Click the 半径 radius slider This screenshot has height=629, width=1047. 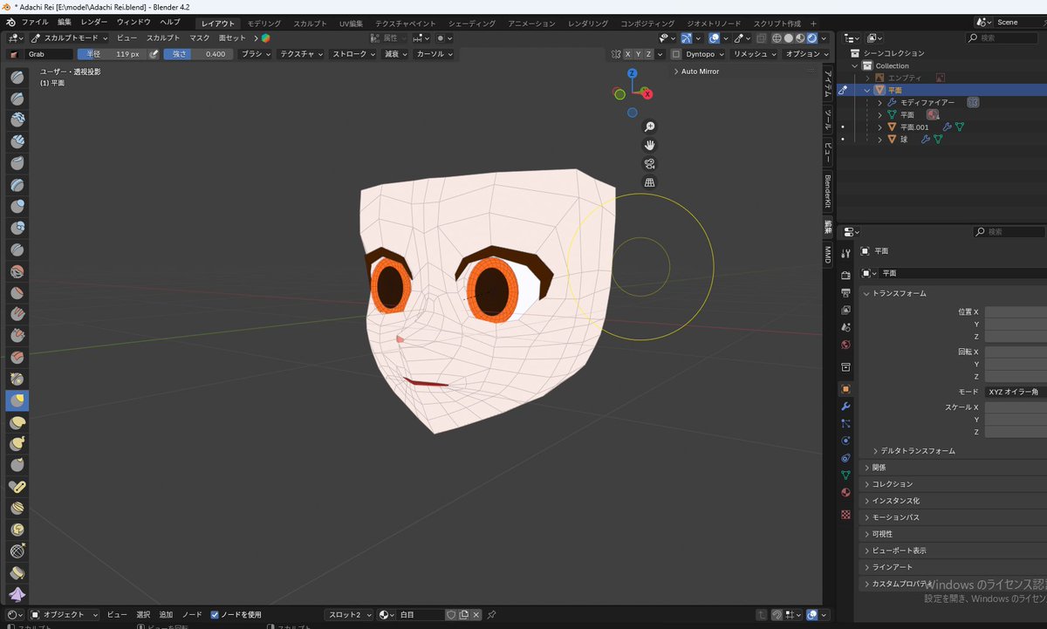click(112, 54)
